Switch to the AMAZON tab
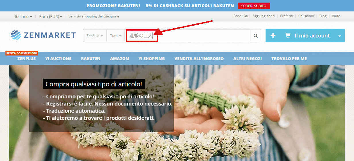 (x=119, y=59)
